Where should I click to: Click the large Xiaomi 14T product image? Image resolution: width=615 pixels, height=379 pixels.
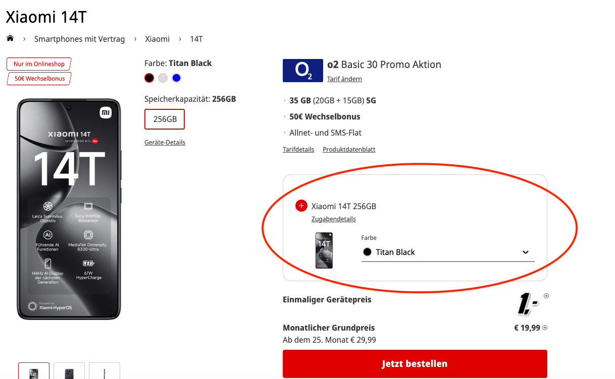point(69,209)
